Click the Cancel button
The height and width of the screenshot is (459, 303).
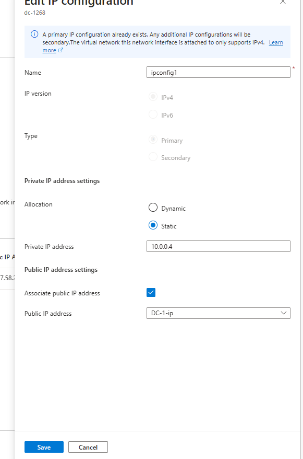(88, 447)
